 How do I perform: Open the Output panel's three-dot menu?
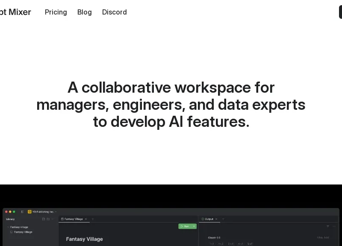point(334,226)
